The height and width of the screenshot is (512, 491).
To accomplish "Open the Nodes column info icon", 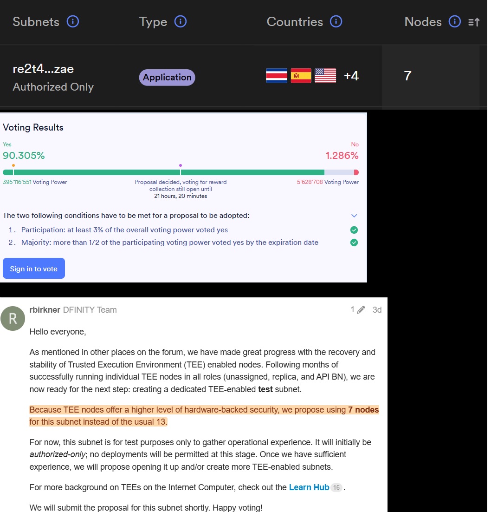I will (x=455, y=21).
